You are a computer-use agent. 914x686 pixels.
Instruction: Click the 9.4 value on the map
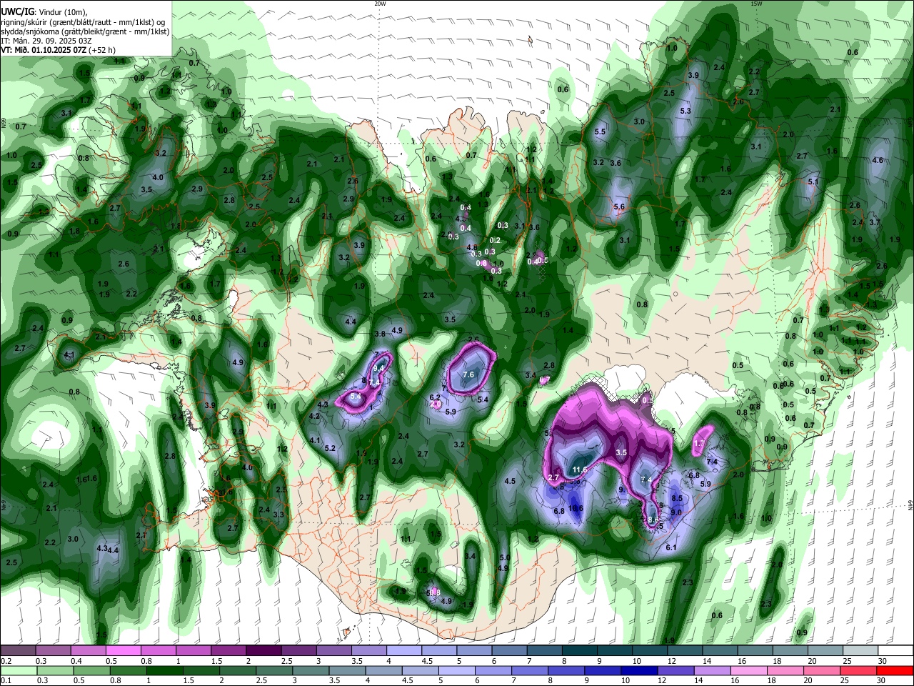coord(379,367)
